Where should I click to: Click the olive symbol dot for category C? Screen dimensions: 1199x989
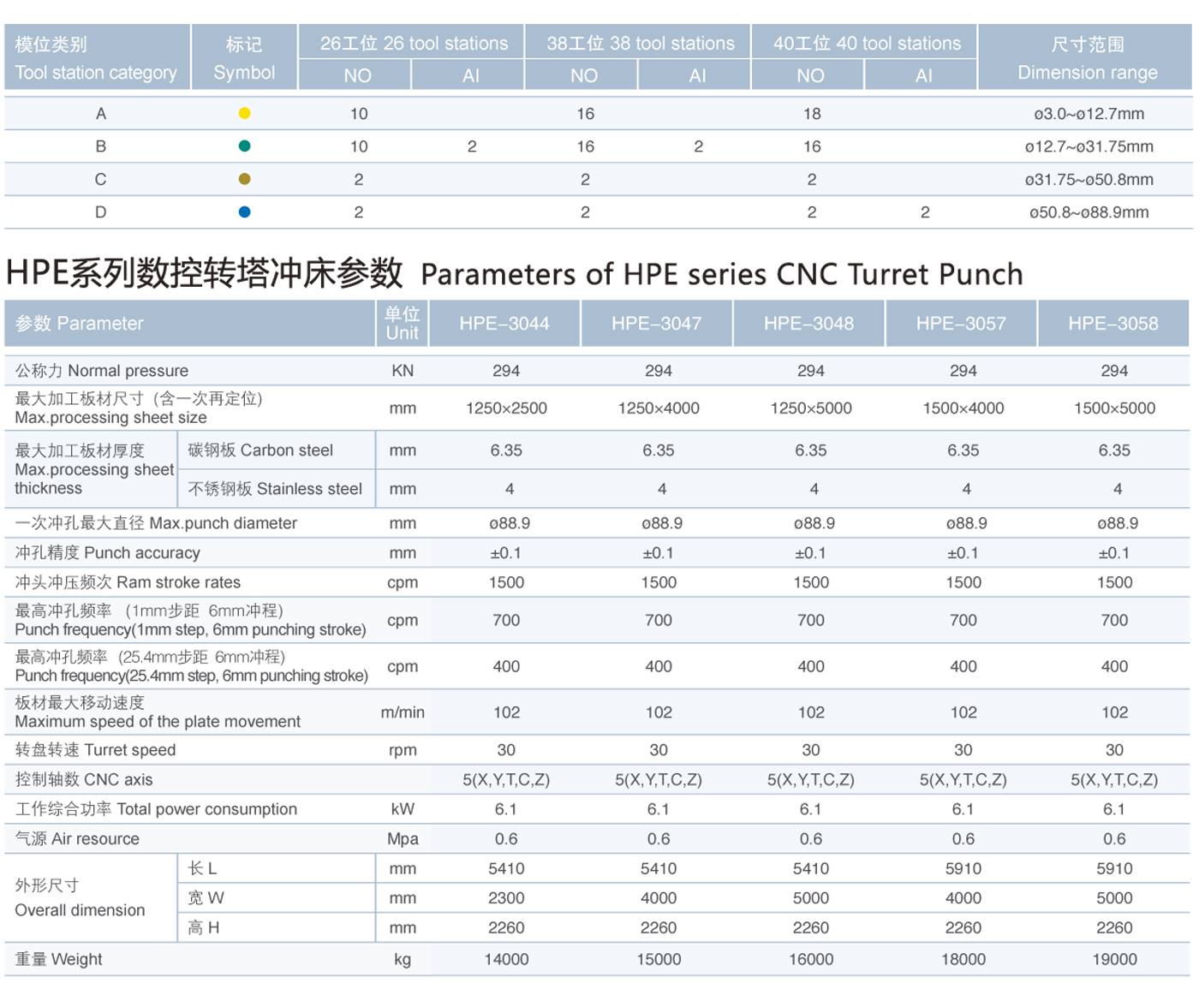point(244,179)
